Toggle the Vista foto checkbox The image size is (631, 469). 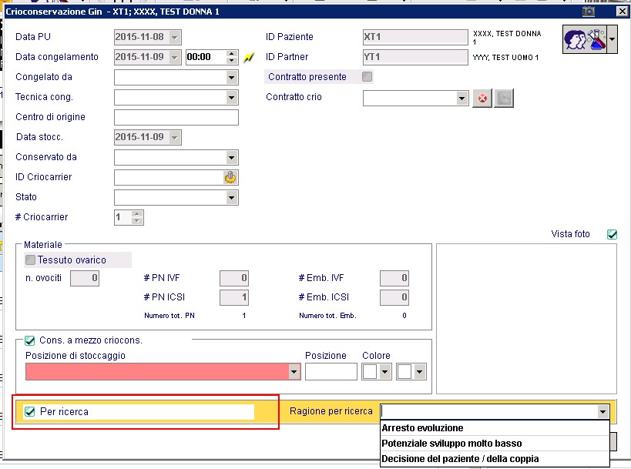tap(612, 234)
